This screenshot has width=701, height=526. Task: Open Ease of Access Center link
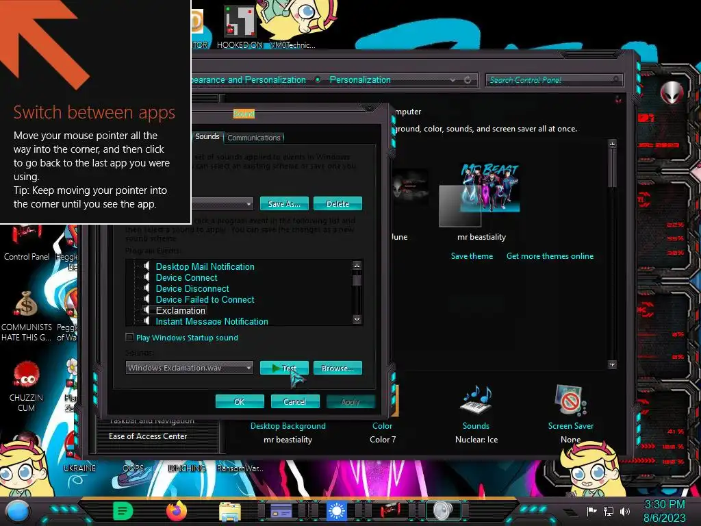[148, 436]
